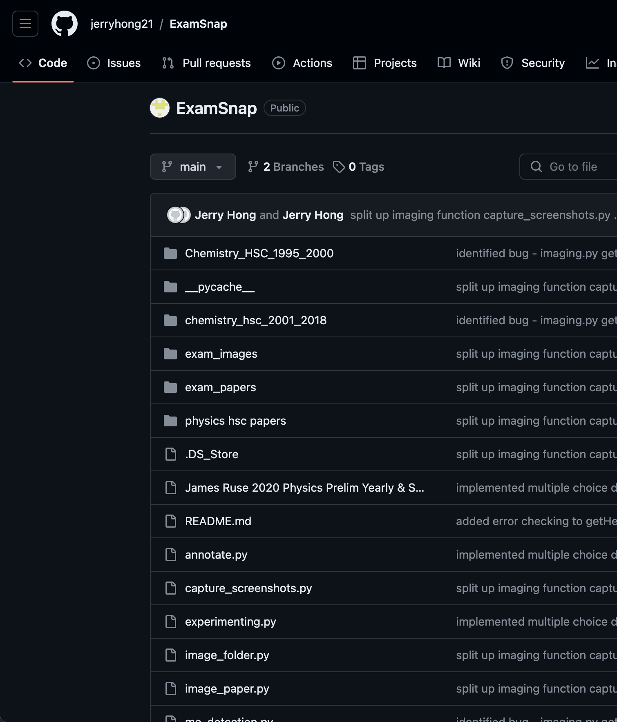
Task: Click the ExamSnap repository avatar icon
Action: pos(160,108)
